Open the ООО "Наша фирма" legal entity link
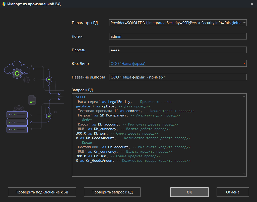Screen dimensions: 257x202 pyautogui.click(x=128, y=64)
